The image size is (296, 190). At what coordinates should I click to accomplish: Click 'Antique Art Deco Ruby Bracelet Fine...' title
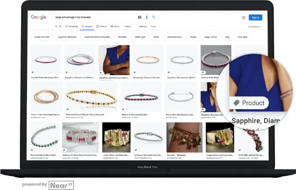coord(80,155)
